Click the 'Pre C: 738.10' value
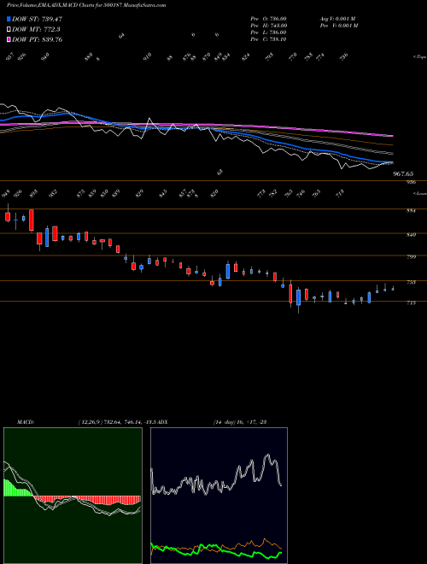The width and height of the screenshot is (427, 564). pos(268,39)
